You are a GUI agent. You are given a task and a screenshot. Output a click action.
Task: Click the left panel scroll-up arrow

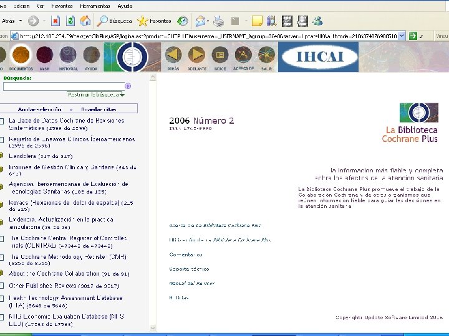[x=153, y=77]
